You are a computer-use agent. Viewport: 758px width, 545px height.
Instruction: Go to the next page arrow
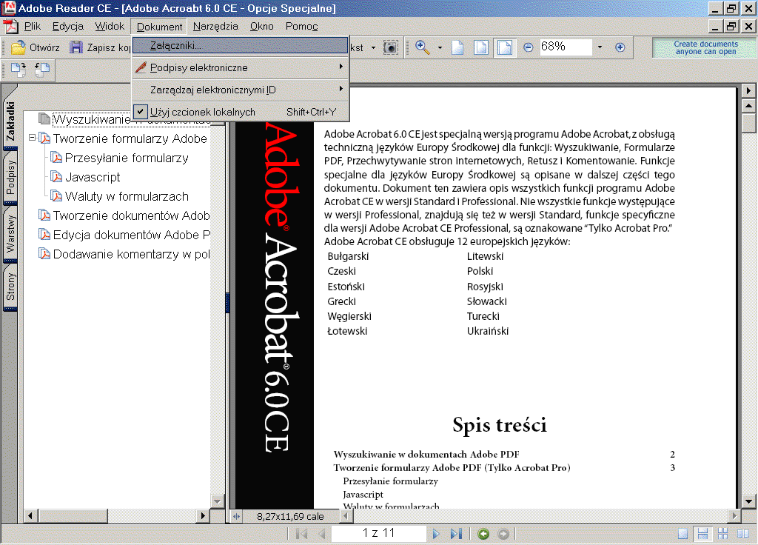(x=436, y=534)
